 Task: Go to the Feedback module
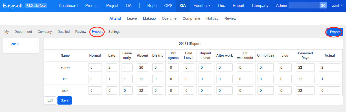point(202,6)
